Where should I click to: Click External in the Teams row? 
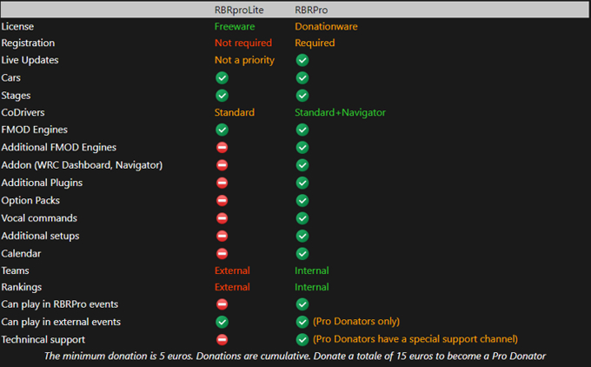coord(232,270)
